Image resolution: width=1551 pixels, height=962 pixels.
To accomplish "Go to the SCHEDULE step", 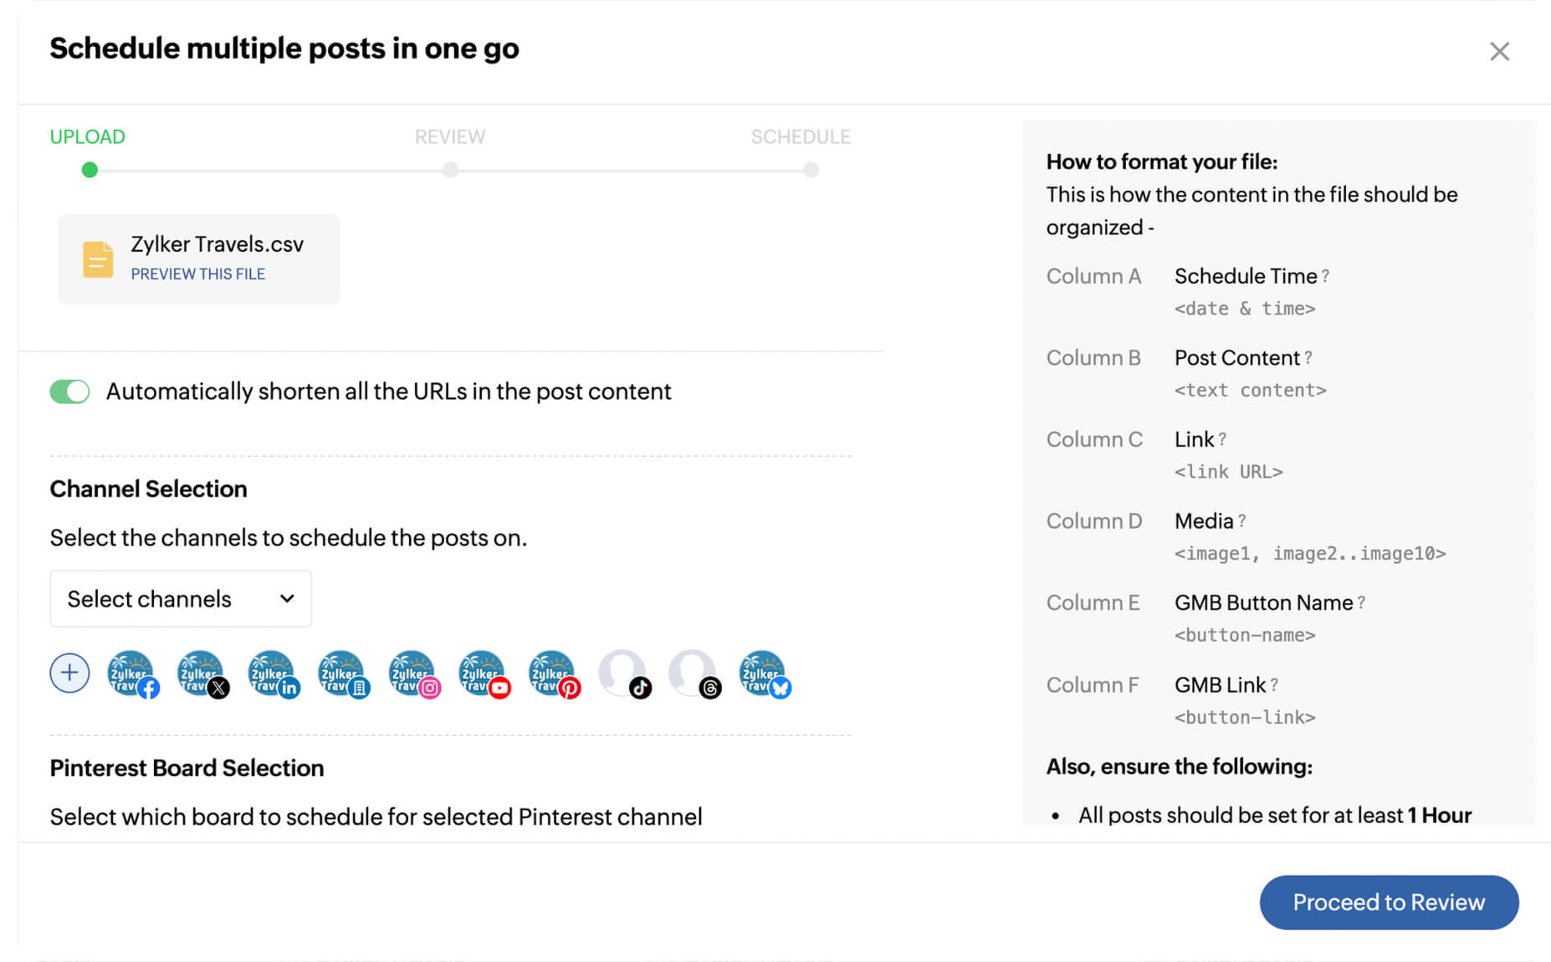I will 801,137.
